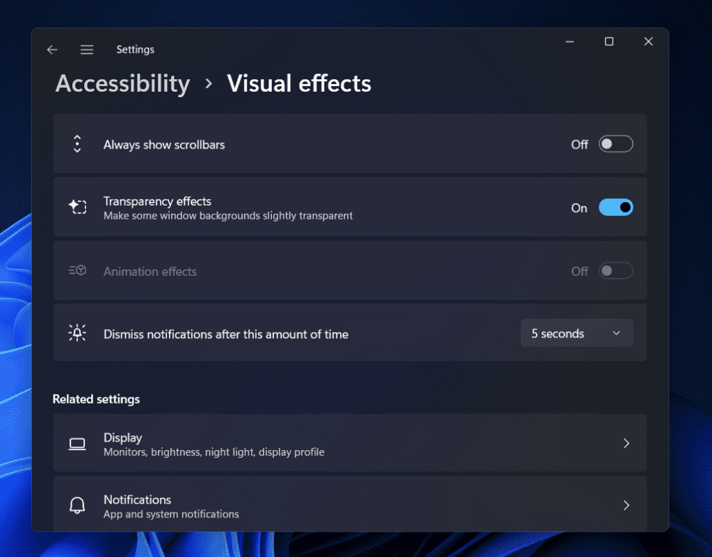This screenshot has width=712, height=557.
Task: Click the Notifications bell icon
Action: [x=77, y=505]
